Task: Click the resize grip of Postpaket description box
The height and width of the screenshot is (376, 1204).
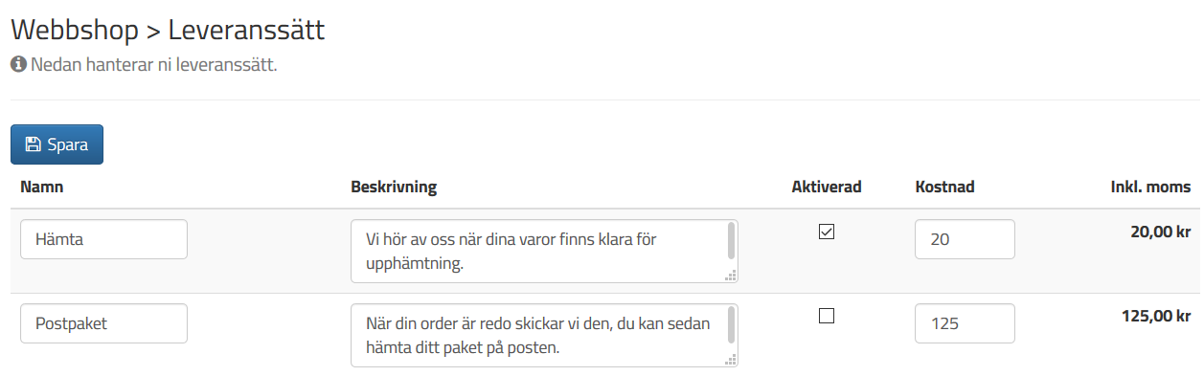Action: coord(731,360)
